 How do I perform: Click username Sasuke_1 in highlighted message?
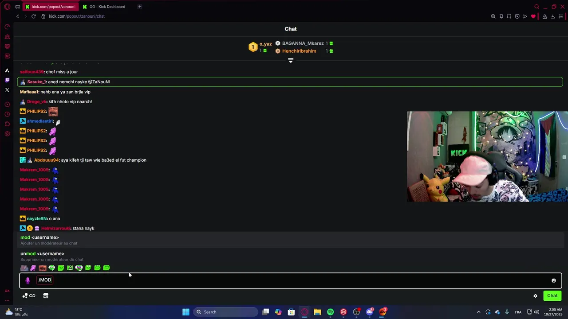[x=36, y=82]
